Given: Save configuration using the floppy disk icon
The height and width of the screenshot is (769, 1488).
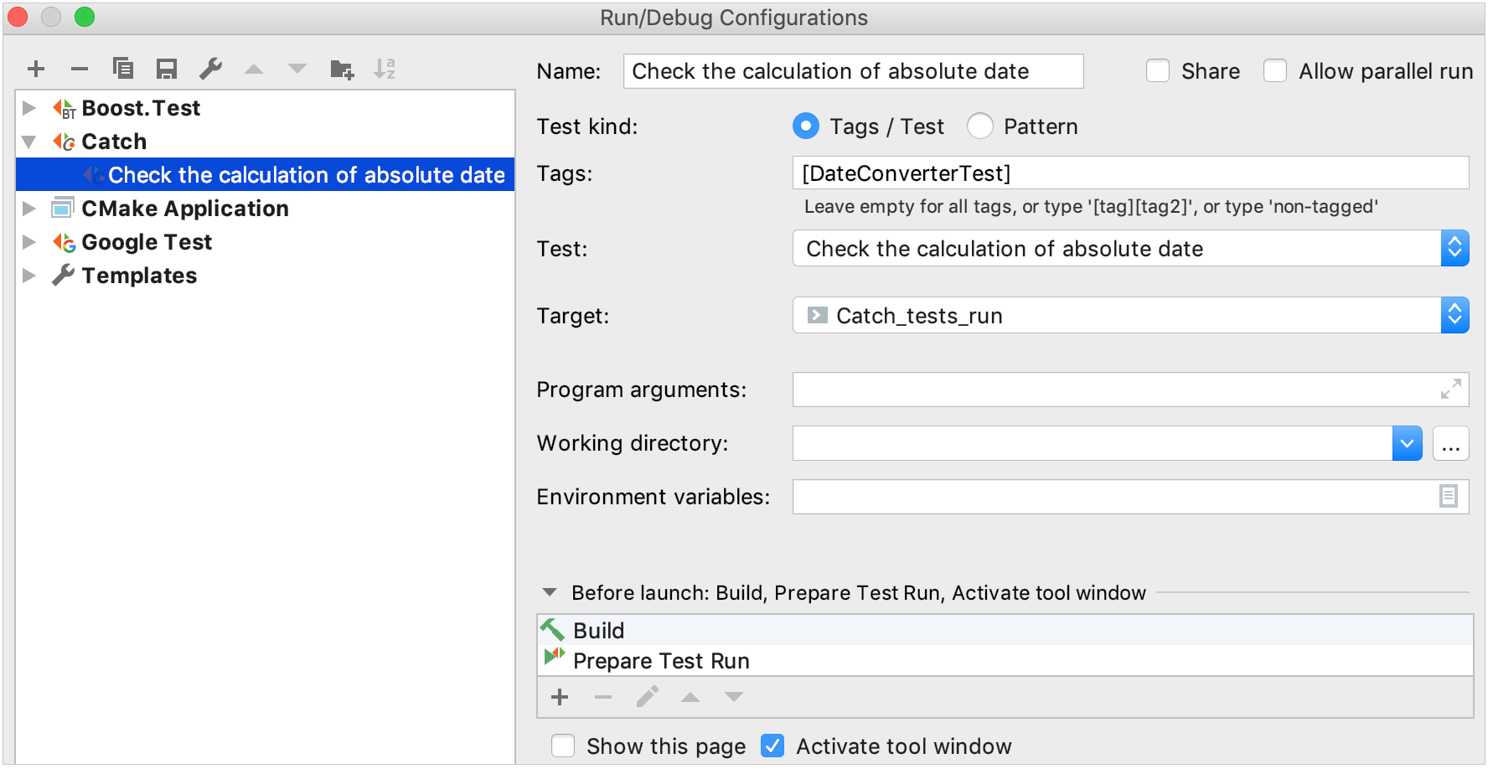Looking at the screenshot, I should (167, 69).
